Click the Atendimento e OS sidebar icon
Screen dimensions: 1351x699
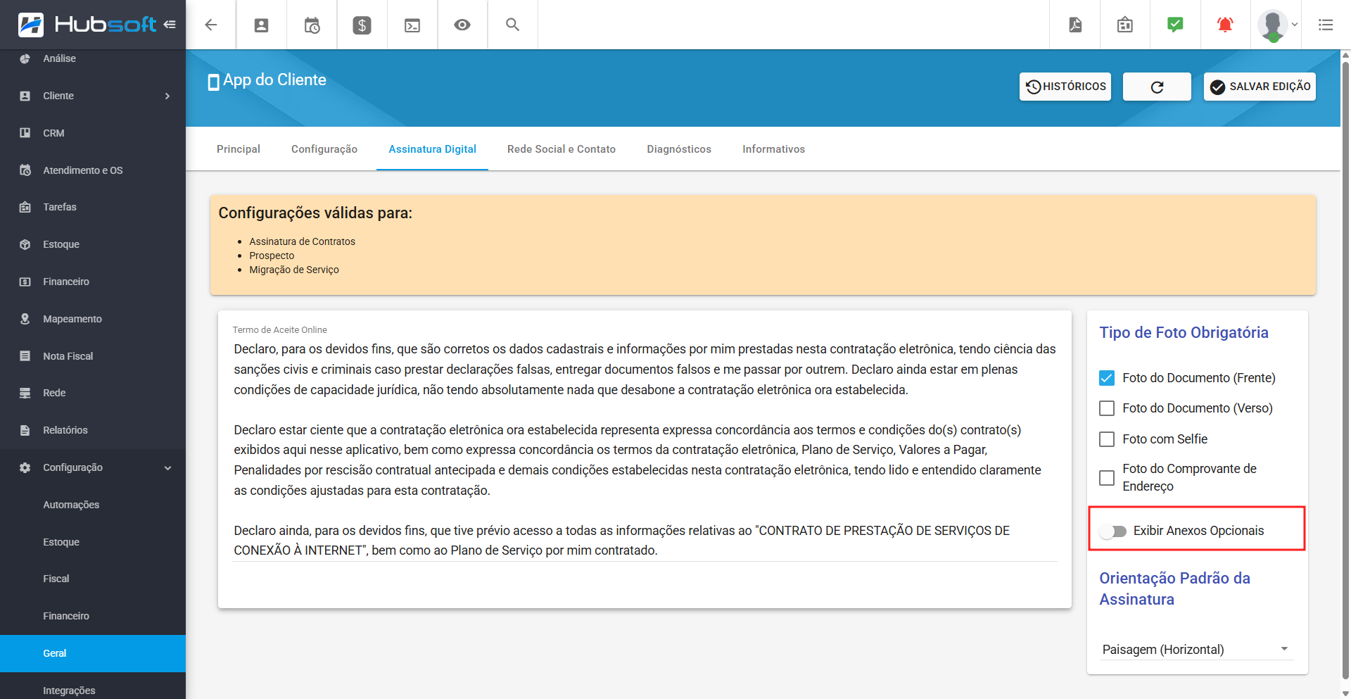coord(25,170)
